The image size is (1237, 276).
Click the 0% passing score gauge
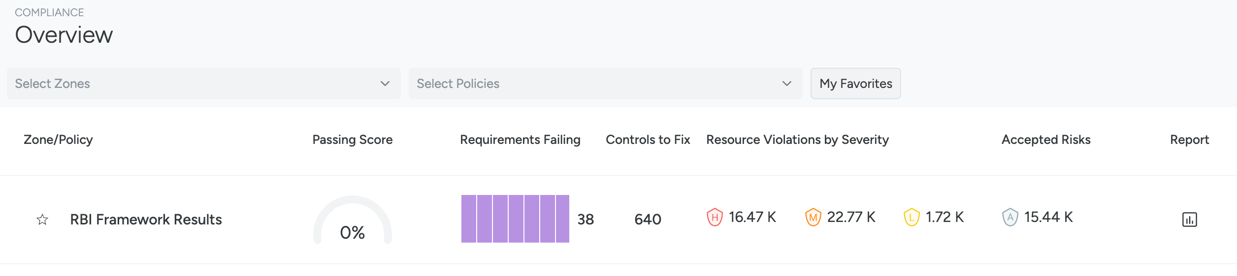pos(353,220)
